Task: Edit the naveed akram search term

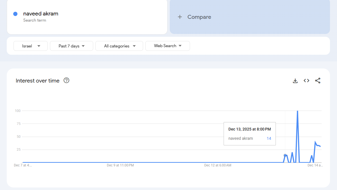Action: pyautogui.click(x=41, y=13)
